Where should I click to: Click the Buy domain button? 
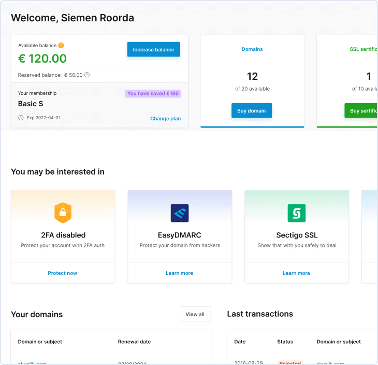click(x=251, y=110)
